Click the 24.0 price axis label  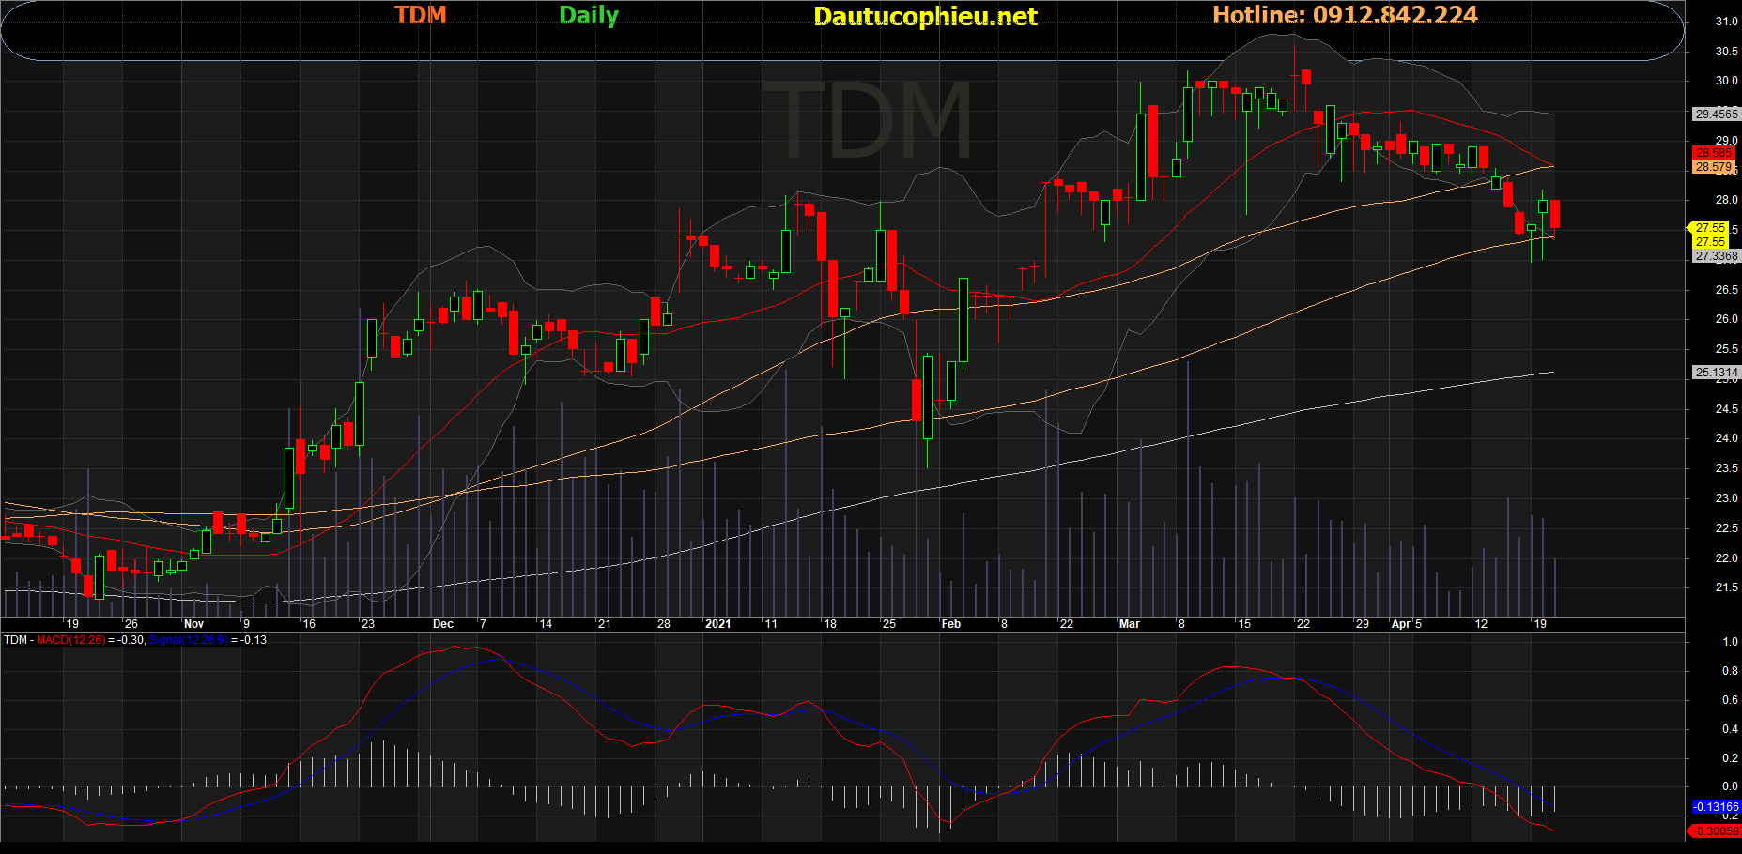tap(1726, 438)
